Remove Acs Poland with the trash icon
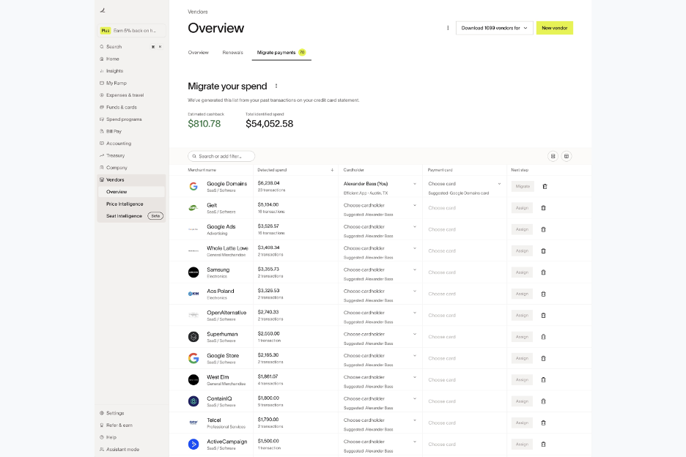The image size is (686, 457). click(x=543, y=294)
